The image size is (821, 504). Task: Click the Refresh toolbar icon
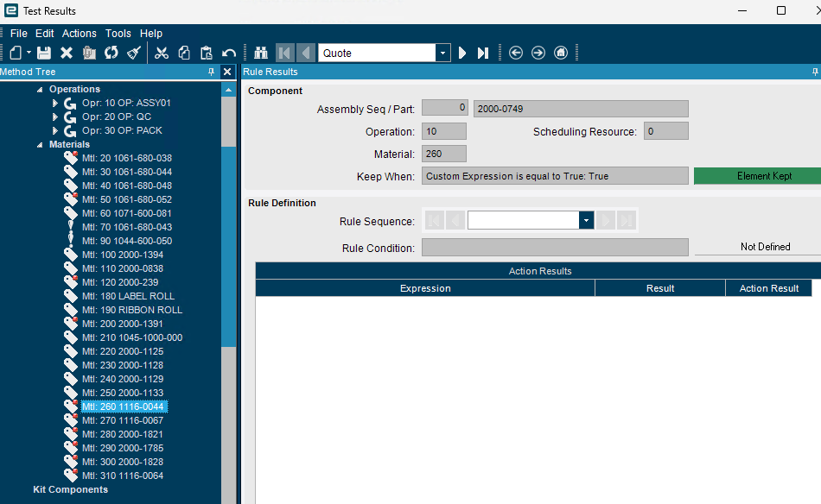coord(111,53)
